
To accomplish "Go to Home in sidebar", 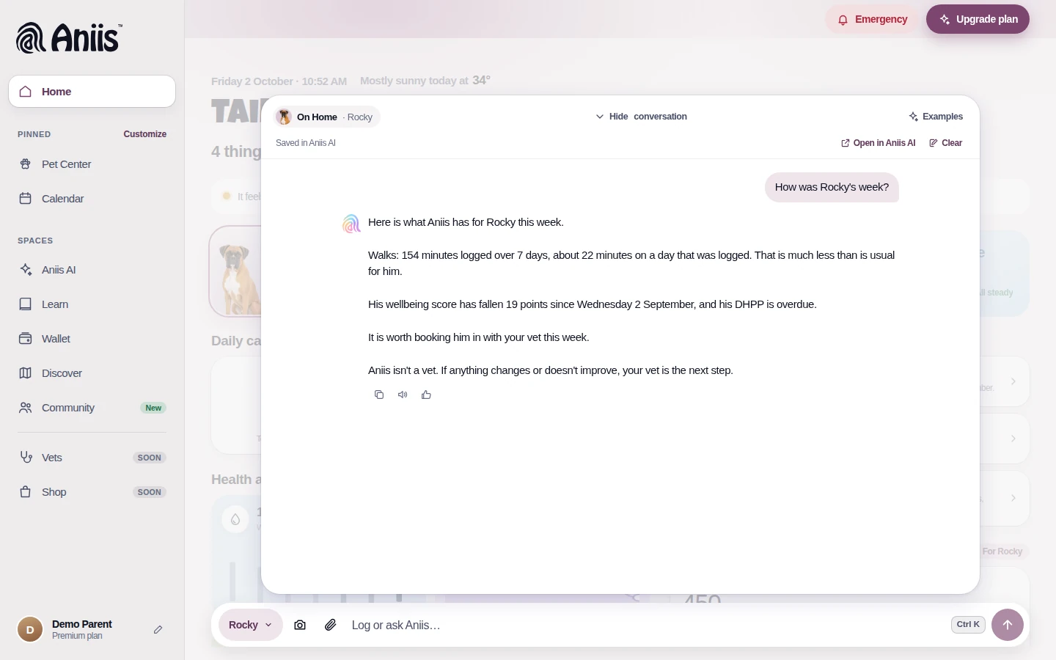I will point(92,92).
